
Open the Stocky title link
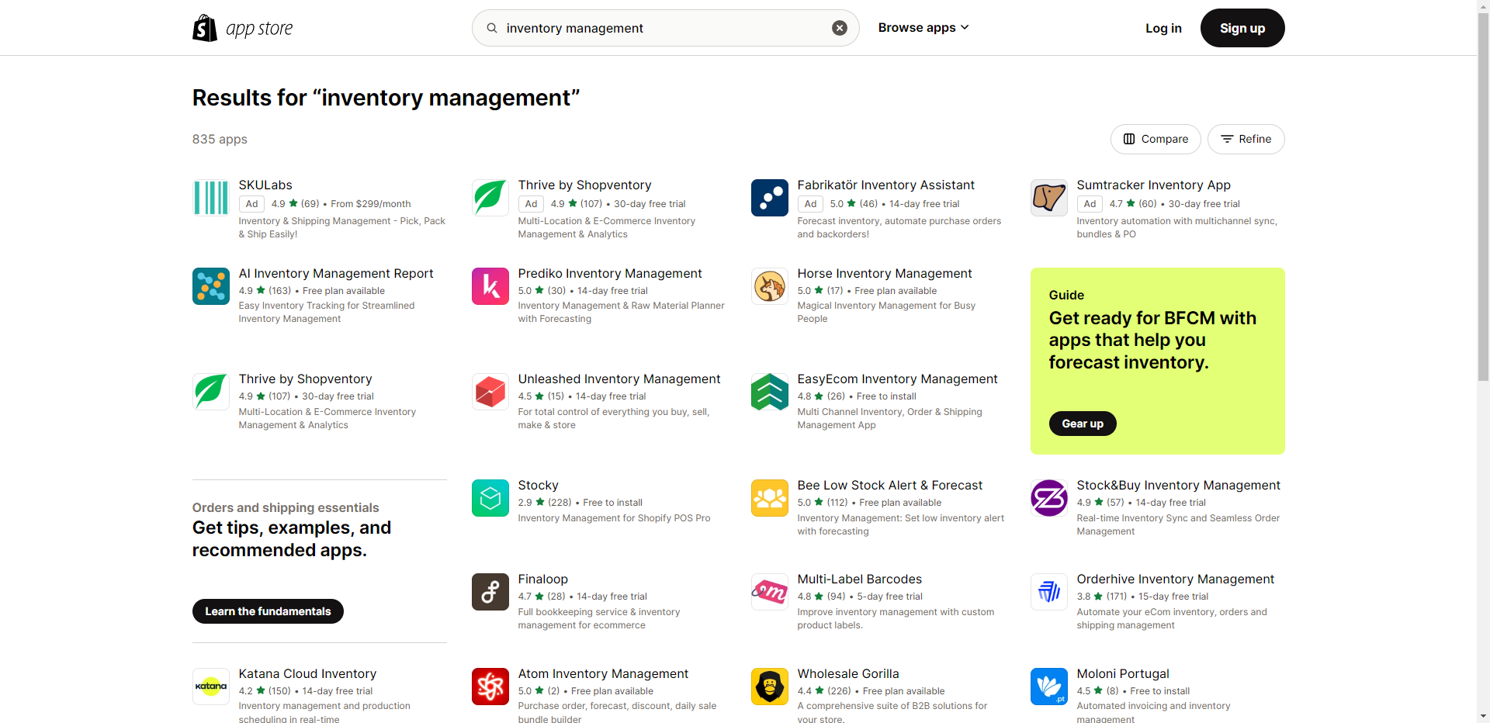[539, 485]
